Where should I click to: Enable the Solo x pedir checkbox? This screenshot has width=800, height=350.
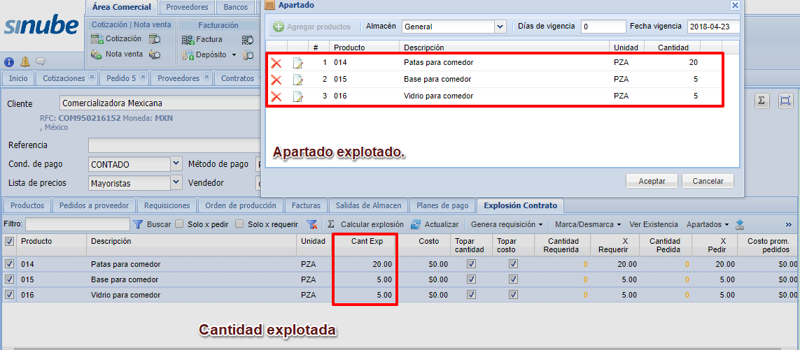(x=180, y=224)
